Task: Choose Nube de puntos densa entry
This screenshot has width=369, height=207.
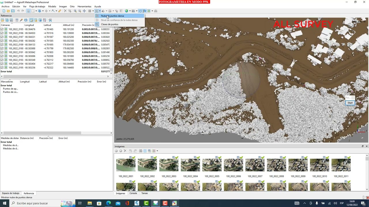Action: [120, 16]
